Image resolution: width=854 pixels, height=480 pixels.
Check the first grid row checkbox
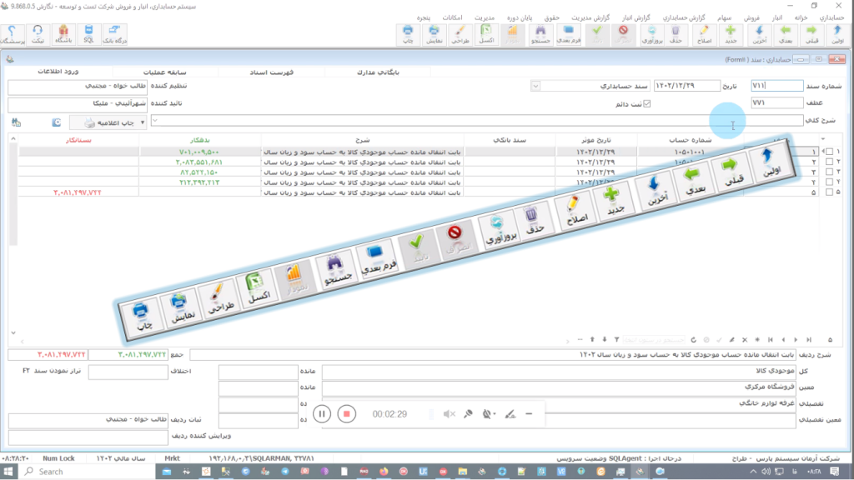[x=830, y=152]
